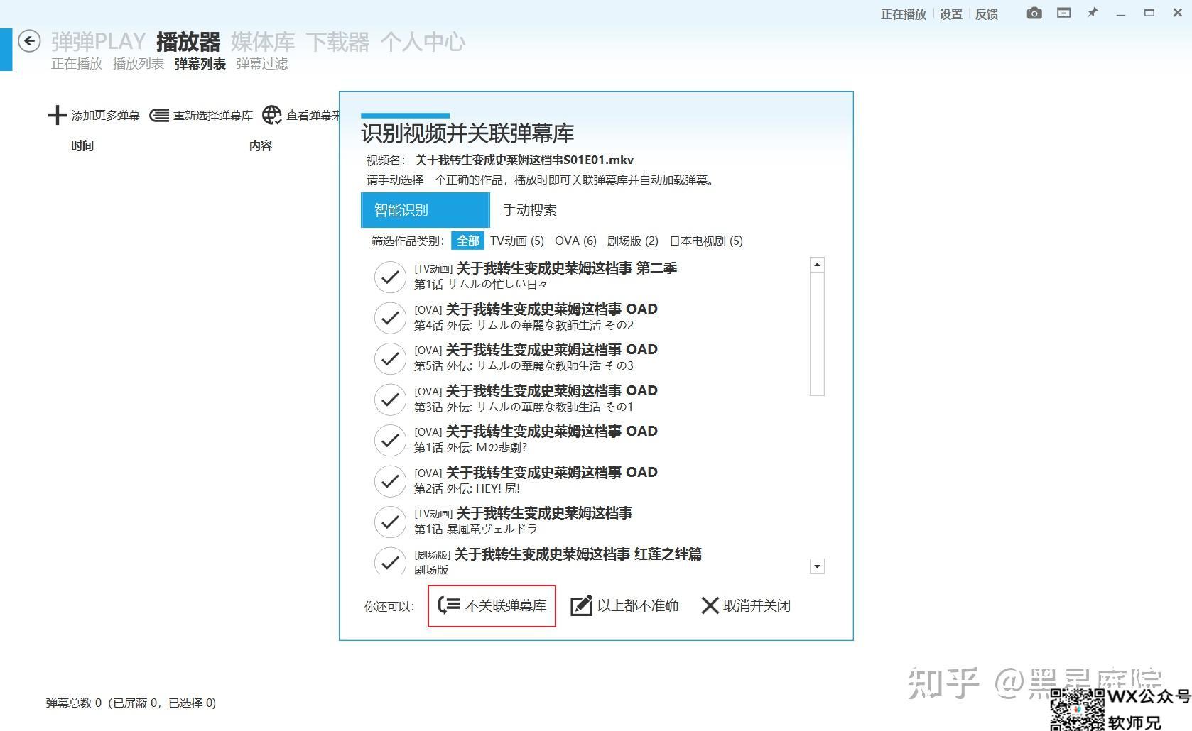Click the 不关联弹幕库 button
This screenshot has width=1192, height=731.
pyautogui.click(x=492, y=605)
